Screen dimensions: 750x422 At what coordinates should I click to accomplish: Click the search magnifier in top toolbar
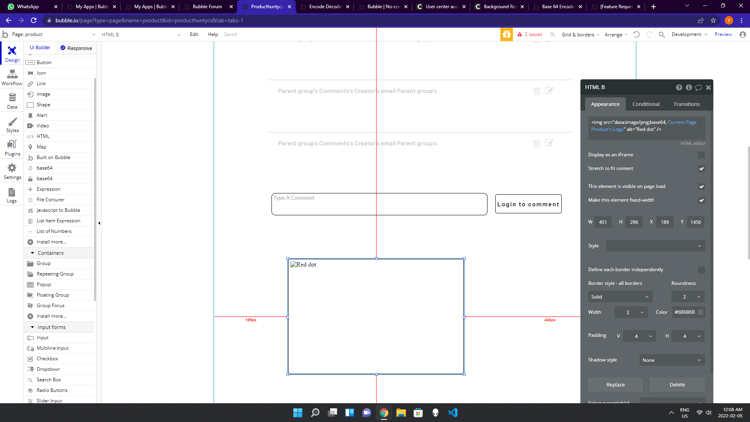(x=662, y=34)
